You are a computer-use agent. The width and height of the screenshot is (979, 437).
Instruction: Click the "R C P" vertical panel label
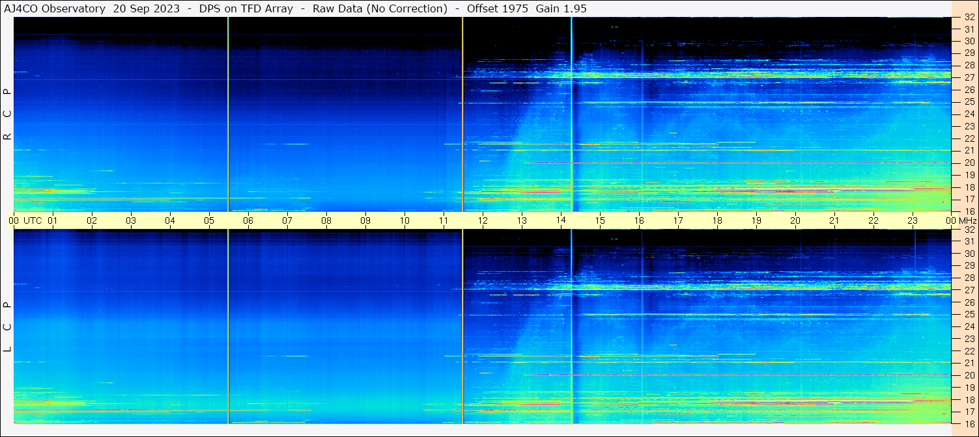7,114
